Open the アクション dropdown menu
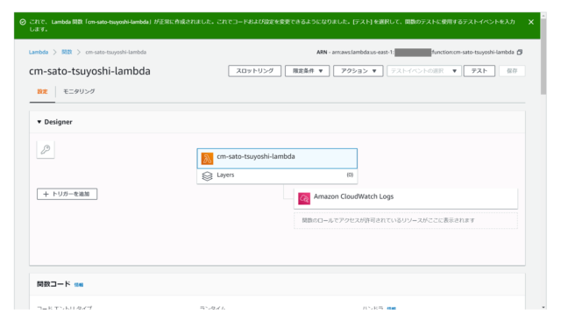Image resolution: width=561 pixels, height=328 pixels. pyautogui.click(x=359, y=71)
